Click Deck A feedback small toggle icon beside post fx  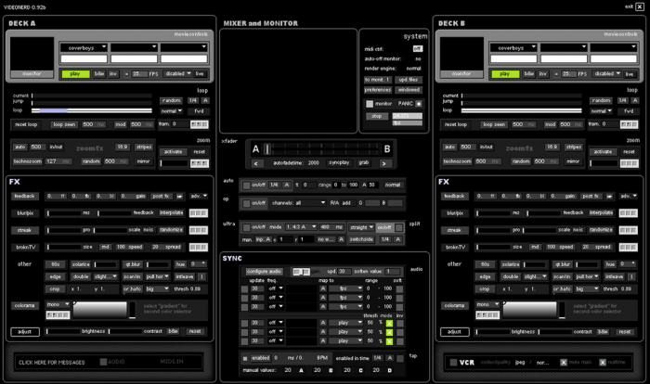coord(179,197)
